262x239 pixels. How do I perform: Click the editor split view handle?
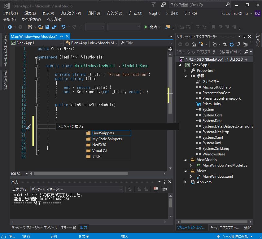[x=170, y=49]
